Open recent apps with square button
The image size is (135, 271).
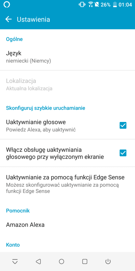pyautogui.click(x=85, y=262)
